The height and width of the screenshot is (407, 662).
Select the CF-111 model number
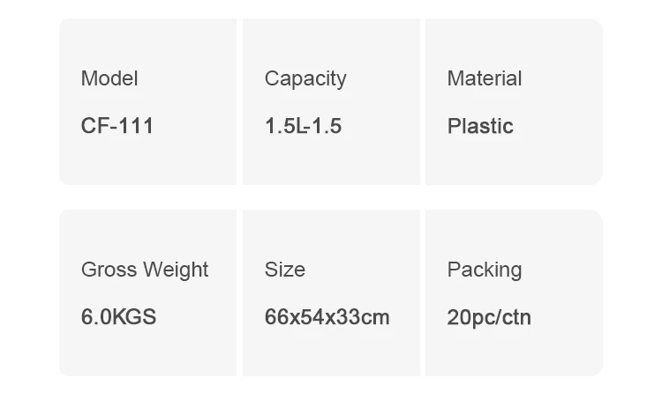(x=117, y=126)
